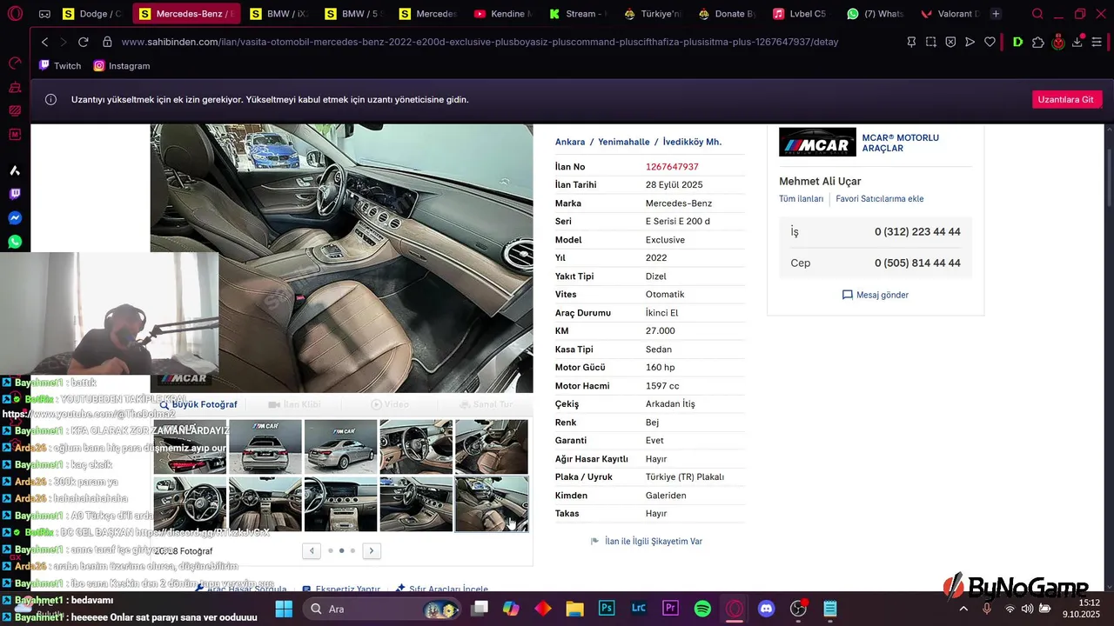Switch to the Lvbel C5 tab
Screen dimensions: 1114x626
802,14
